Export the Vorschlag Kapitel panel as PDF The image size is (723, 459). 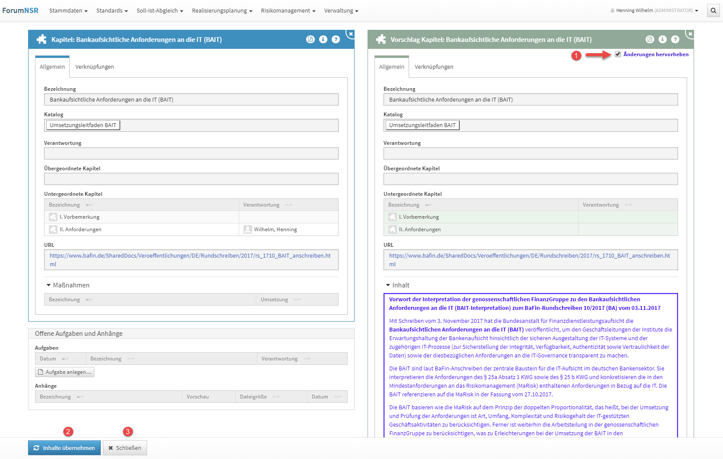(x=649, y=39)
